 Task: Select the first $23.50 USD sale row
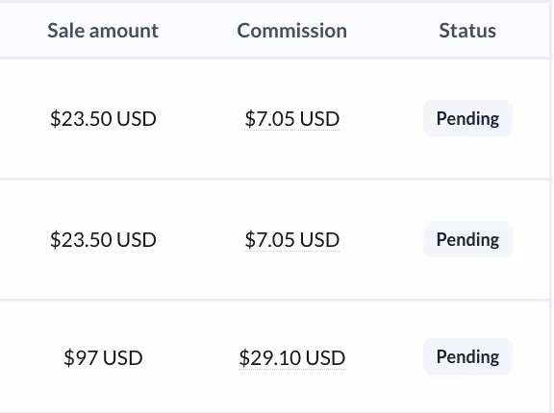pos(275,118)
